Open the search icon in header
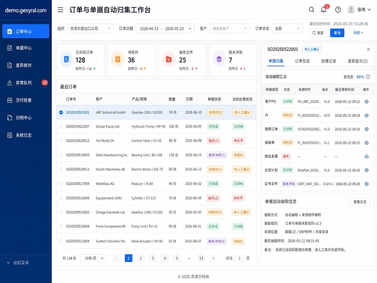 point(311,10)
